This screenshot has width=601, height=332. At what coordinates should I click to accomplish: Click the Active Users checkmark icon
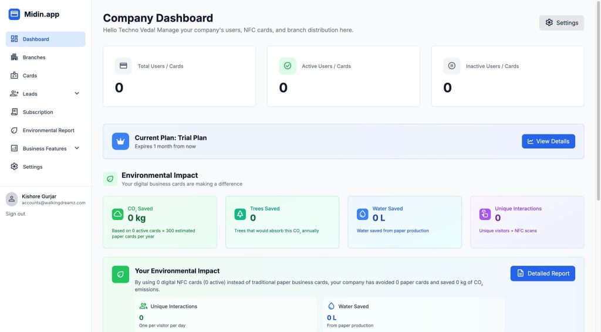[x=288, y=66]
